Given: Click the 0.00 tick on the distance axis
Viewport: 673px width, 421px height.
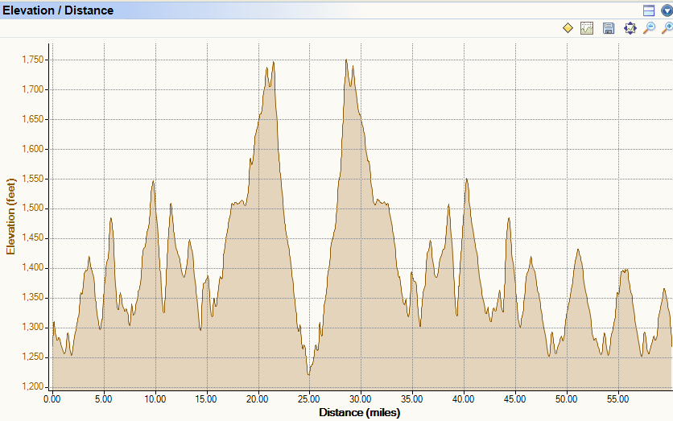Looking at the screenshot, I should (x=52, y=399).
